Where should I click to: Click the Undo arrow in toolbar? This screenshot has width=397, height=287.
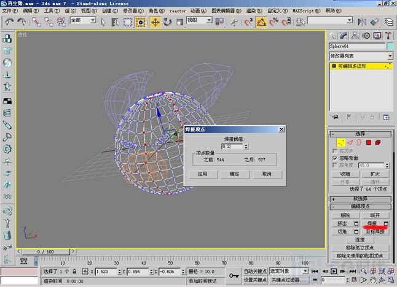9,22
